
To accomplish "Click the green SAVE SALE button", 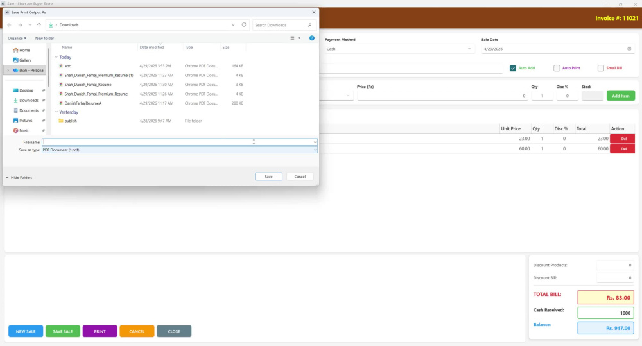I will (x=63, y=331).
